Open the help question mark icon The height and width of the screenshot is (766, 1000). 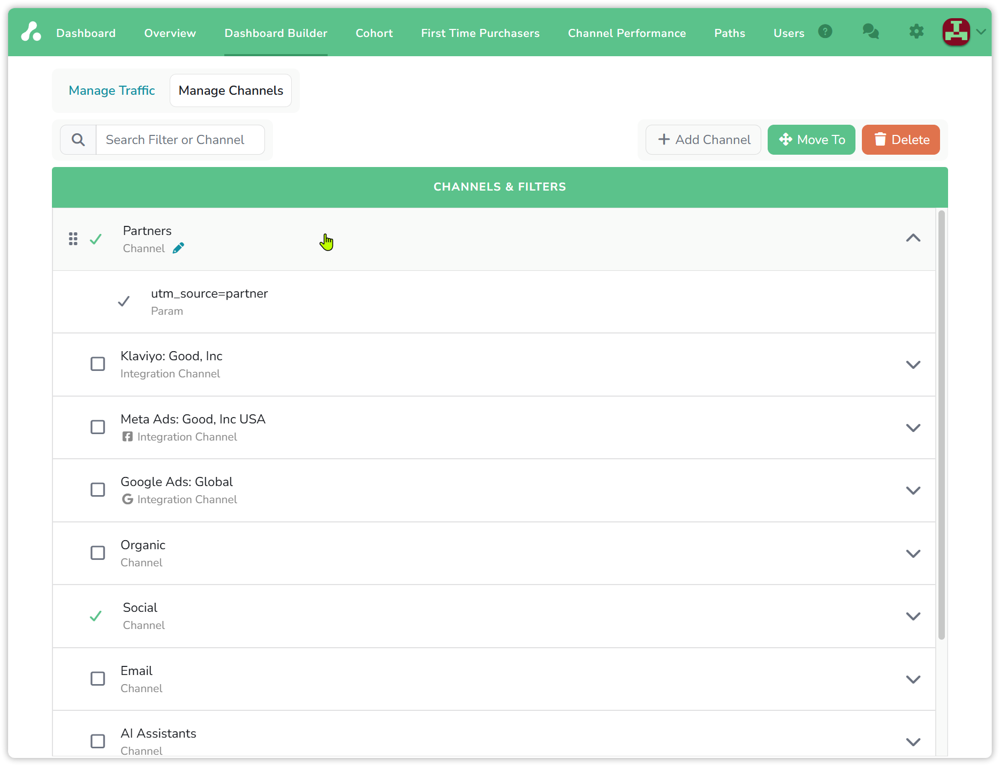pos(825,32)
